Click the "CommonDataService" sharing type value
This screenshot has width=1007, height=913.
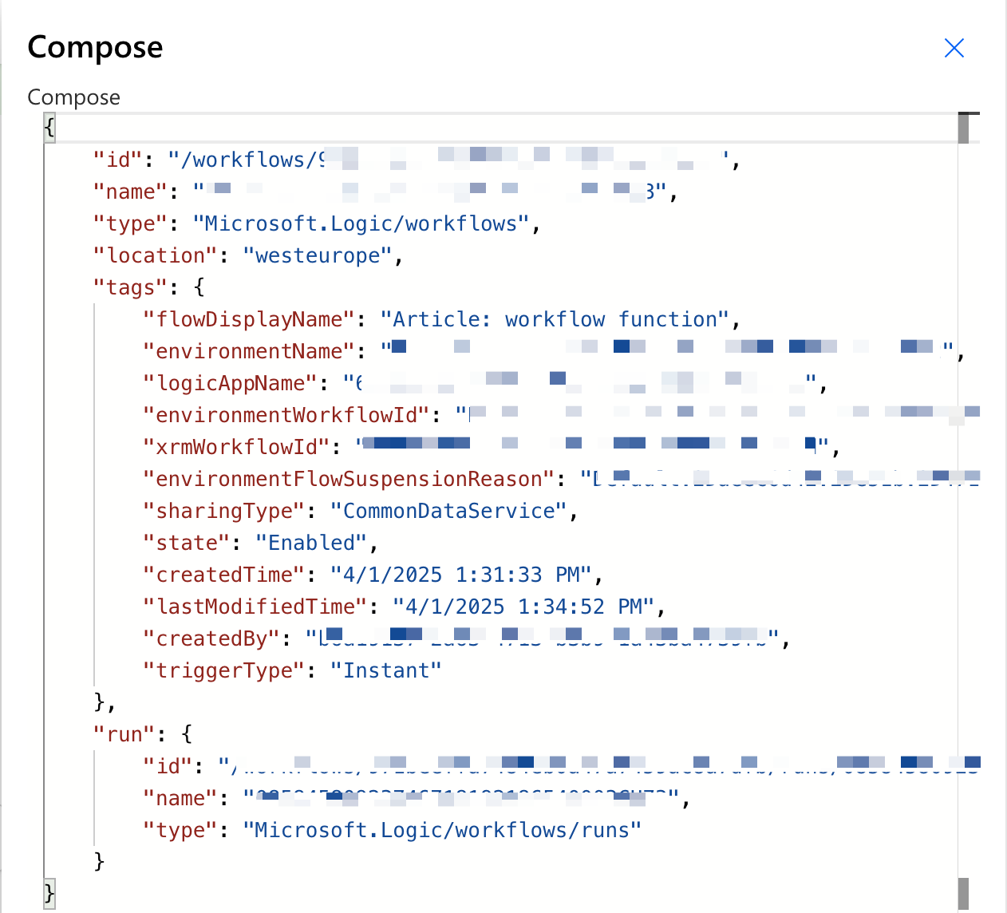tap(448, 511)
